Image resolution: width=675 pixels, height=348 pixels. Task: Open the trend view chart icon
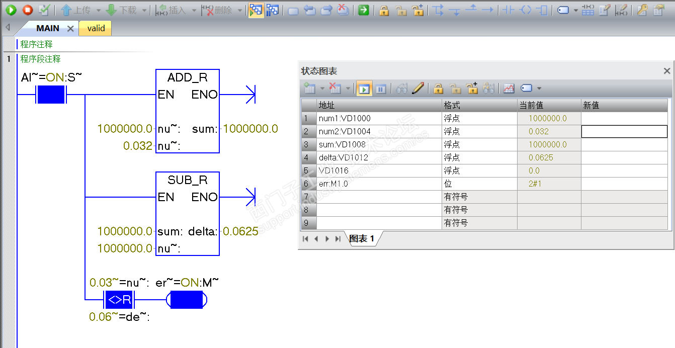(x=509, y=89)
